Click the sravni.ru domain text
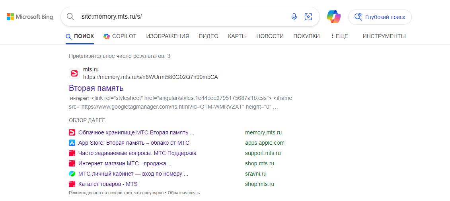 pyautogui.click(x=256, y=174)
